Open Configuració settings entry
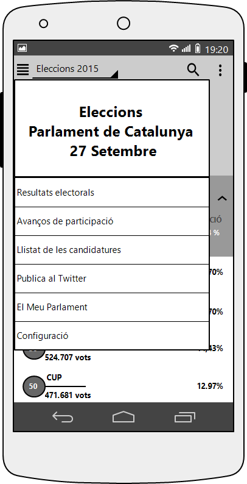Screen dimensions: 247x484 click(x=112, y=336)
